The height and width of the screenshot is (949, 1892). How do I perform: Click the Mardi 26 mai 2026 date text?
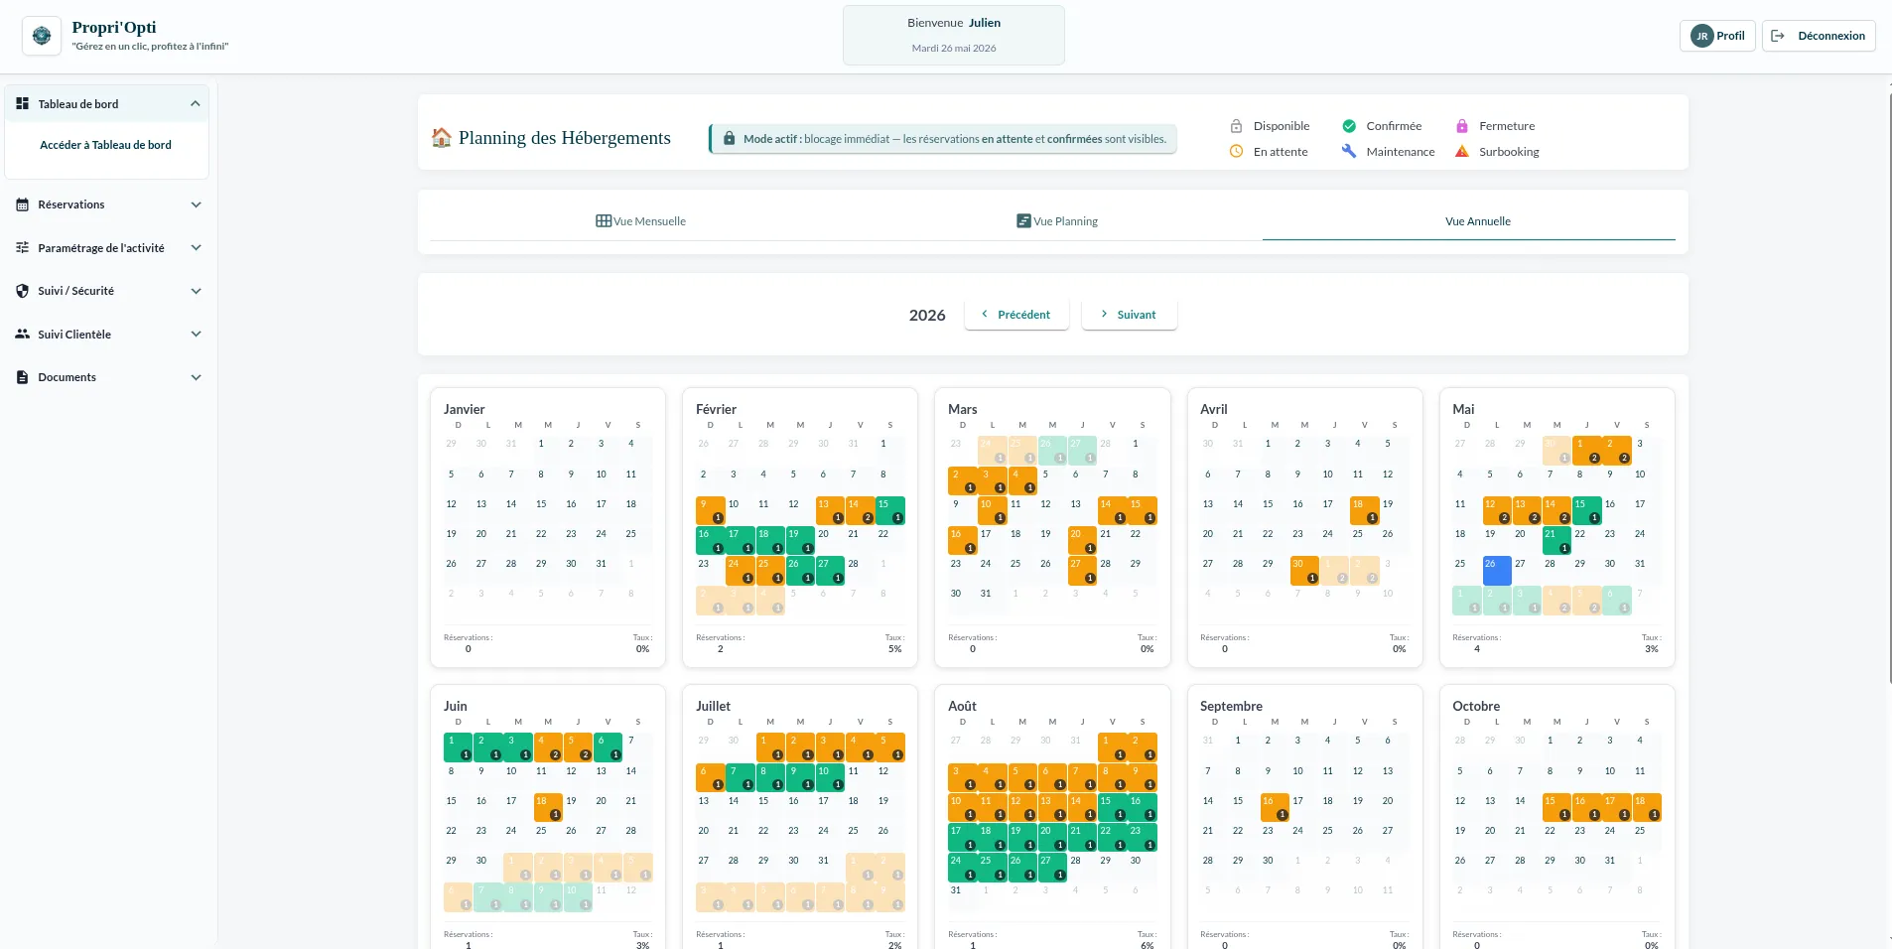[x=954, y=48]
